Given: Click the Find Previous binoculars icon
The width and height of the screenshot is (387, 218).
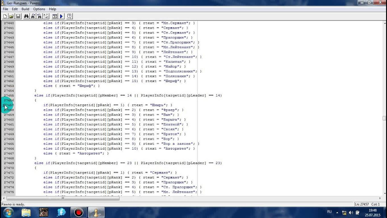Looking at the screenshot, I should [x=40, y=16].
